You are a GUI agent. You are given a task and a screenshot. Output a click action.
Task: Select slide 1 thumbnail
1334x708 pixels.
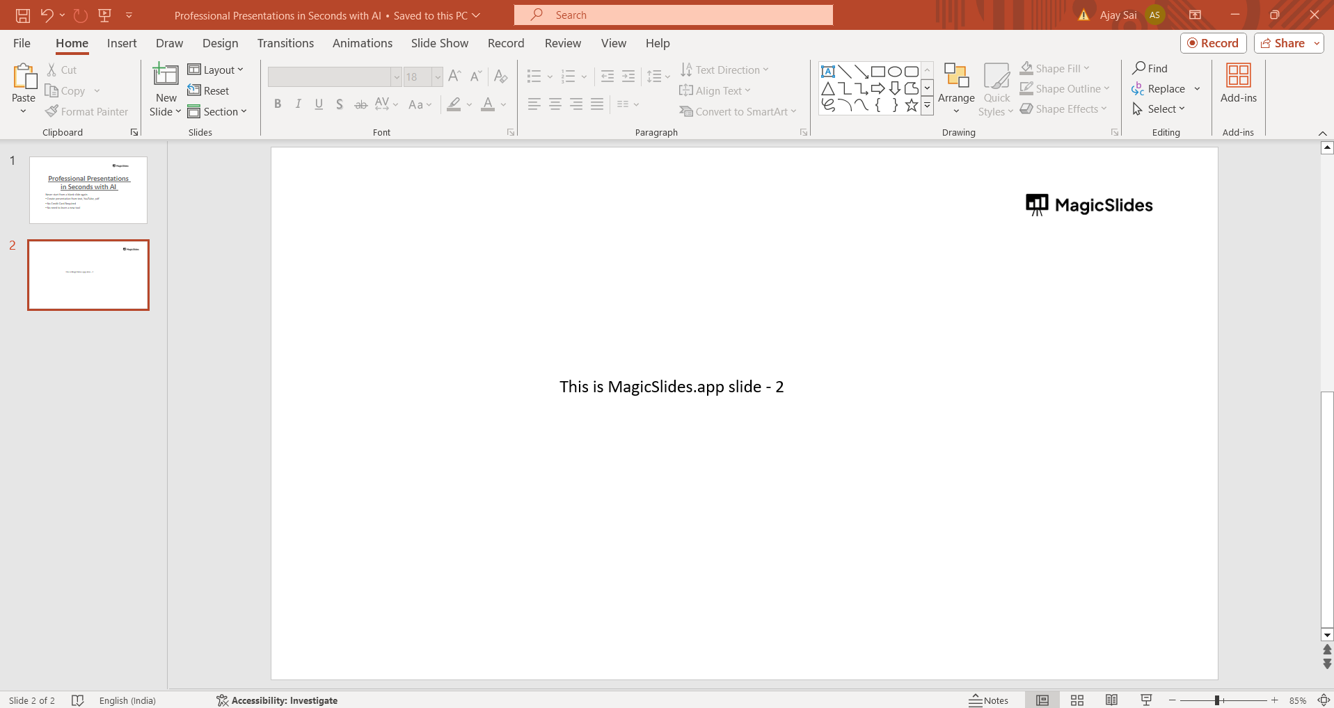click(88, 190)
